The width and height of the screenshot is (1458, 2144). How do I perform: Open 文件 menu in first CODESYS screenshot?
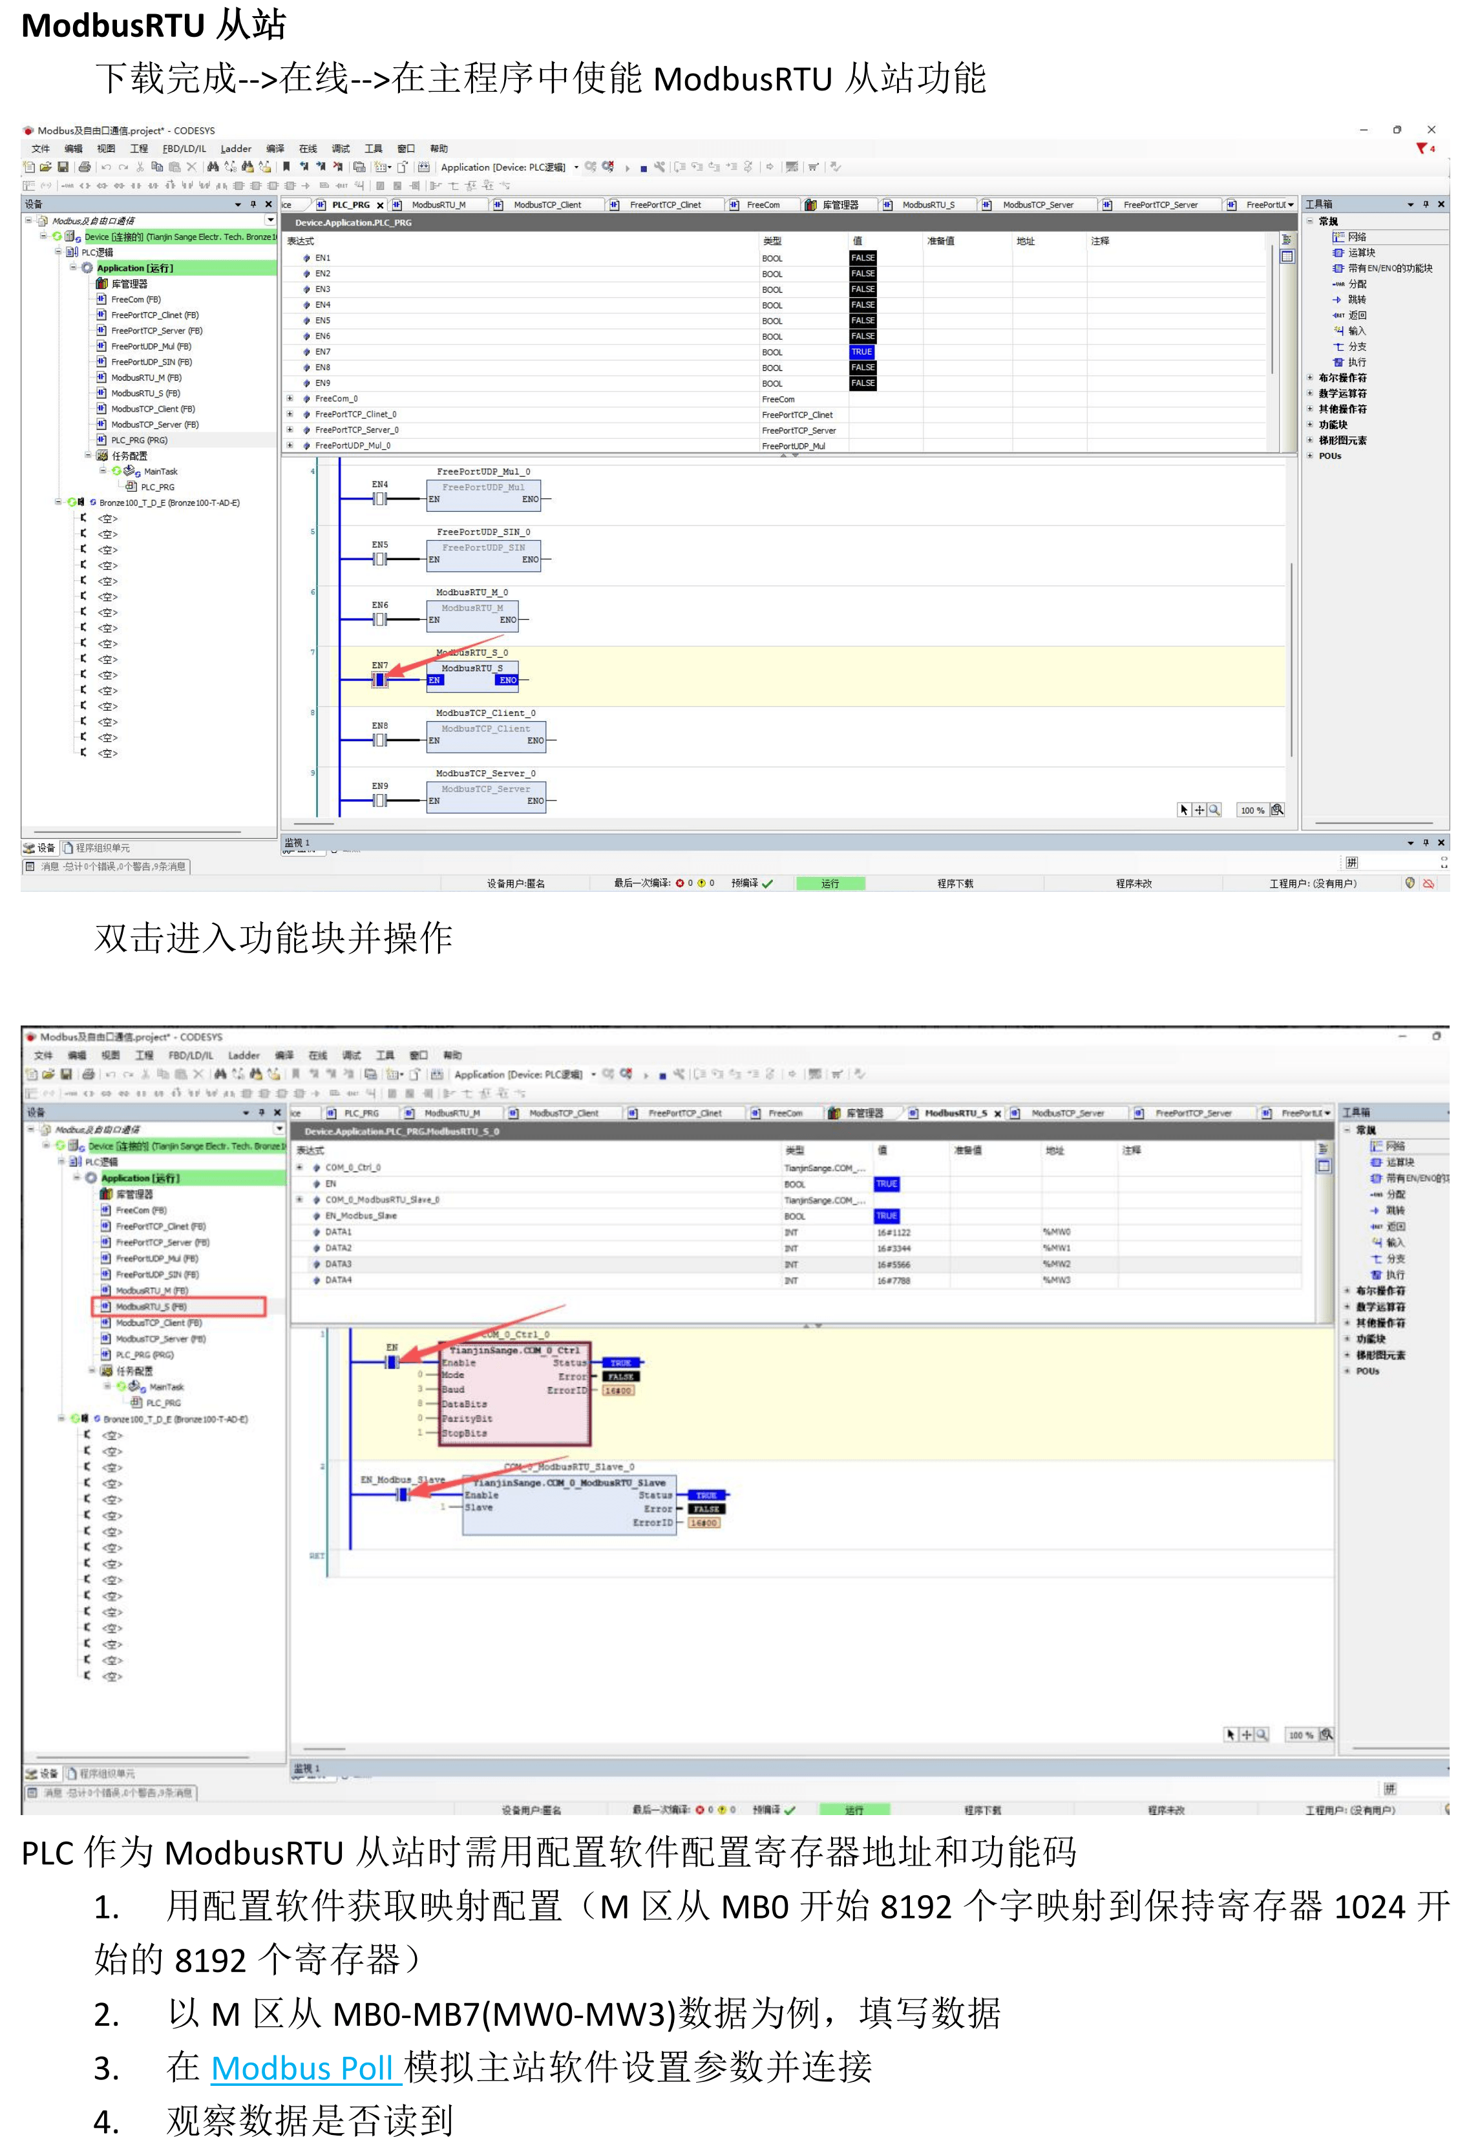pyautogui.click(x=41, y=149)
